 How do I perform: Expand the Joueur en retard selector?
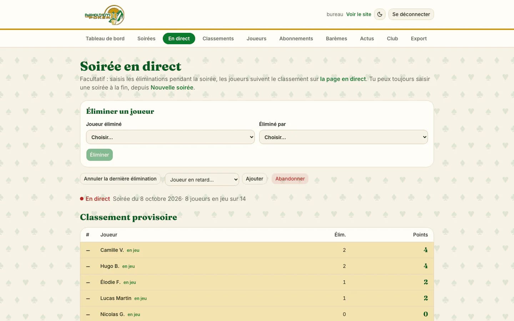(x=202, y=179)
